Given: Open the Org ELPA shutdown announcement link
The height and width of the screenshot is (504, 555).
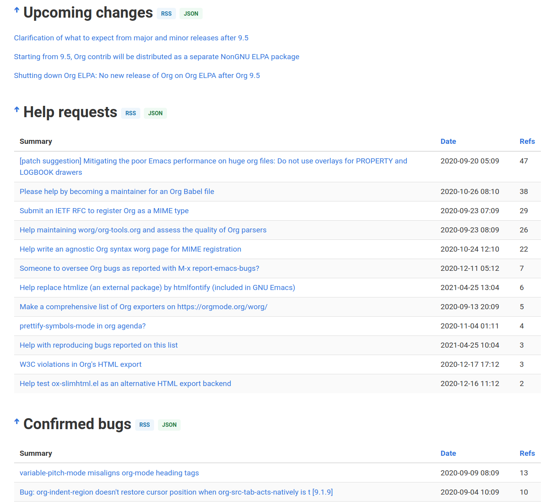Looking at the screenshot, I should click(x=137, y=75).
